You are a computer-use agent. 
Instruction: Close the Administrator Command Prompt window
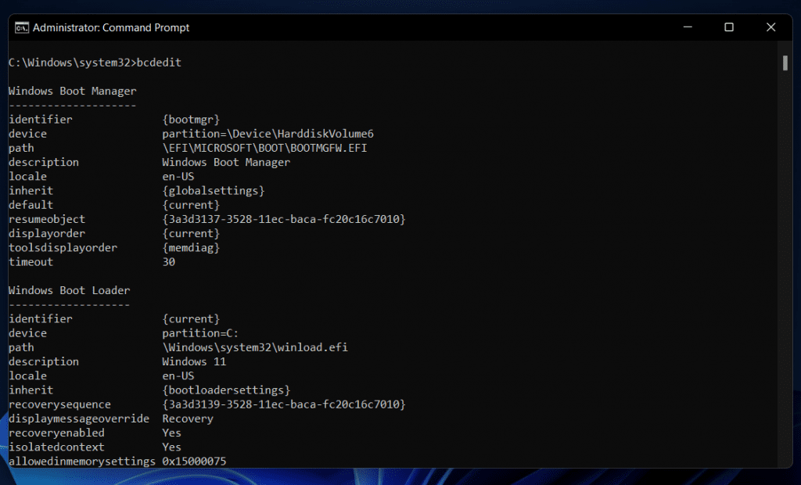(x=771, y=27)
